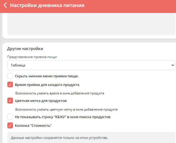Screen dimensions: 176x143
Task: Click the empty grey panel above "Другие настройки"
Action: point(91,26)
